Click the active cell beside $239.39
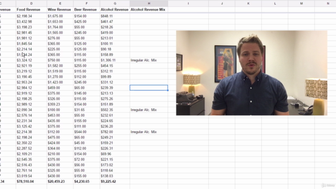336x189 pixels. pyautogui.click(x=149, y=88)
